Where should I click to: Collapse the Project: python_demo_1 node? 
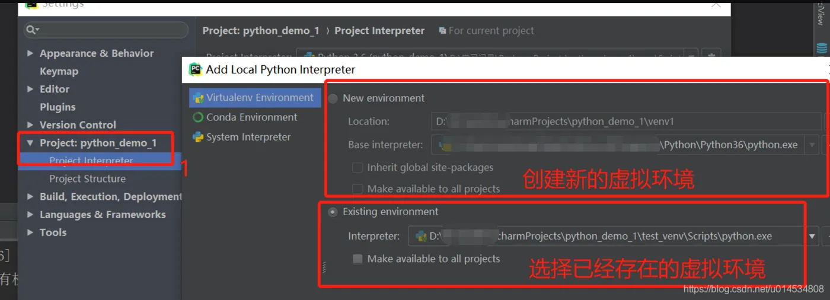point(30,143)
